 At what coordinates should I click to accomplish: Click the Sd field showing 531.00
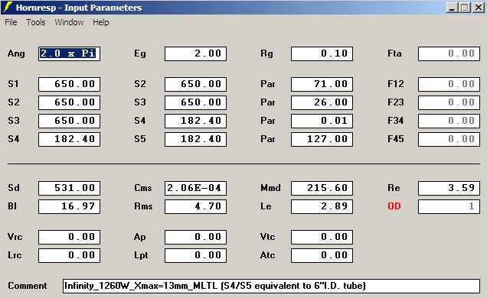pos(69,188)
